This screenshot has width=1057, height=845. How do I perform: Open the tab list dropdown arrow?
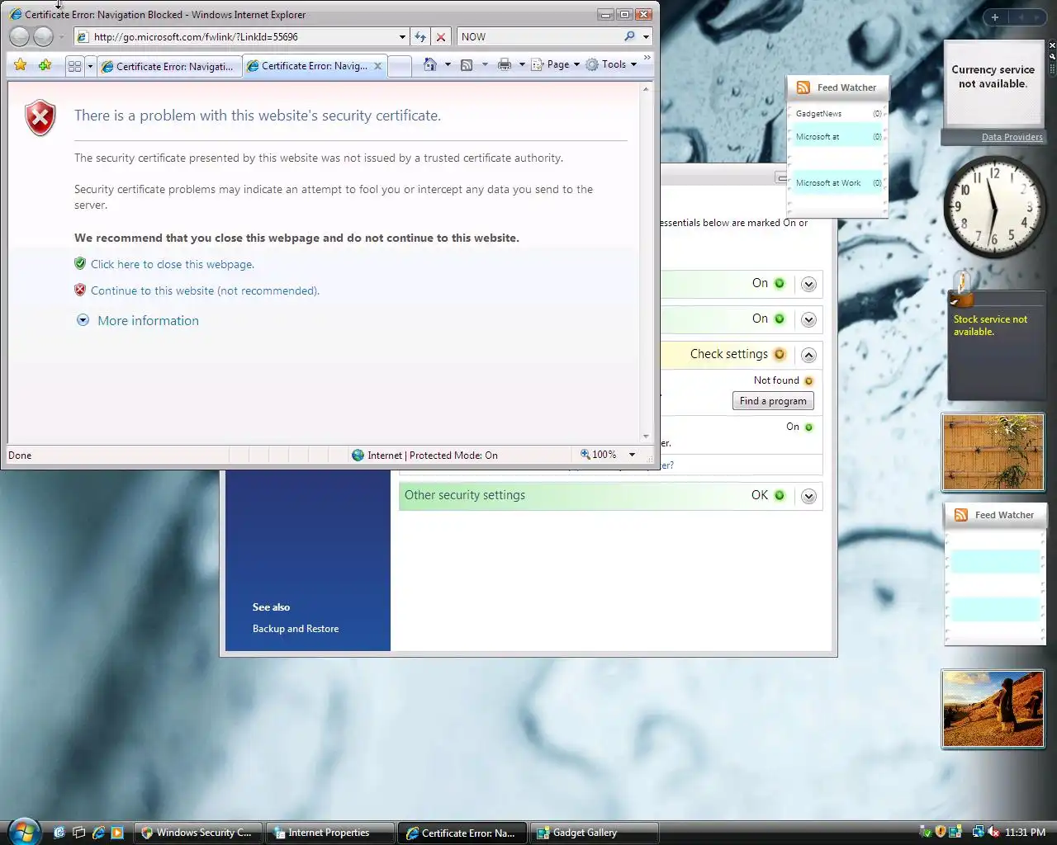coord(90,66)
